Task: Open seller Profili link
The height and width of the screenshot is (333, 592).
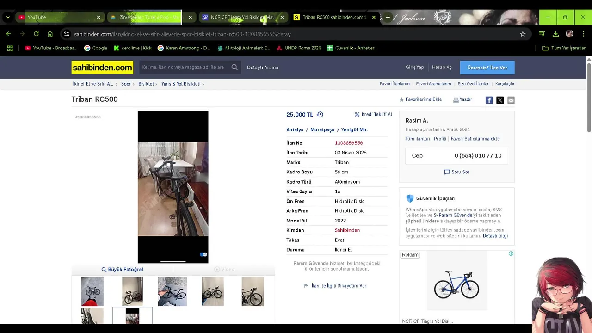Action: pos(440,139)
